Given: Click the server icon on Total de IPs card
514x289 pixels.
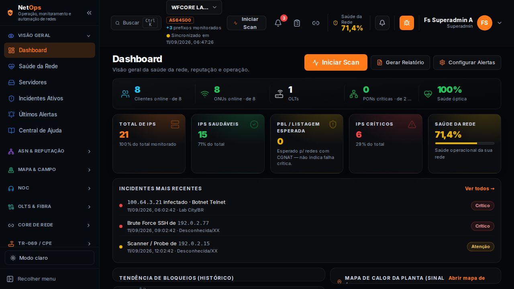Looking at the screenshot, I should point(175,124).
